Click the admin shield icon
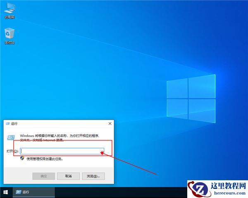 pyautogui.click(x=22, y=158)
